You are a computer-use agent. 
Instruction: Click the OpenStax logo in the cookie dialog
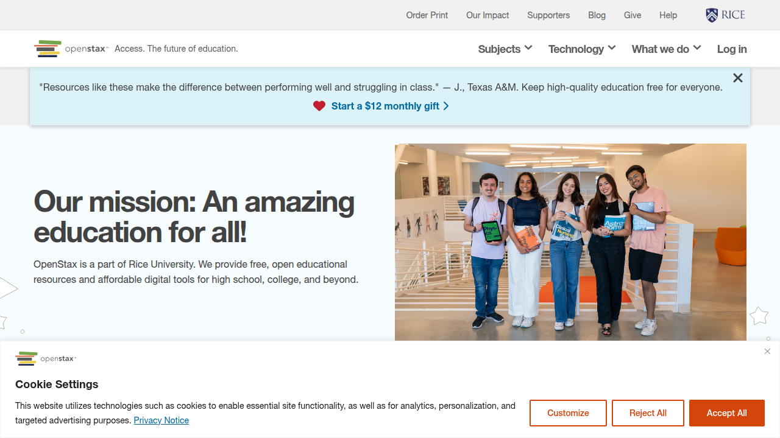pyautogui.click(x=46, y=358)
